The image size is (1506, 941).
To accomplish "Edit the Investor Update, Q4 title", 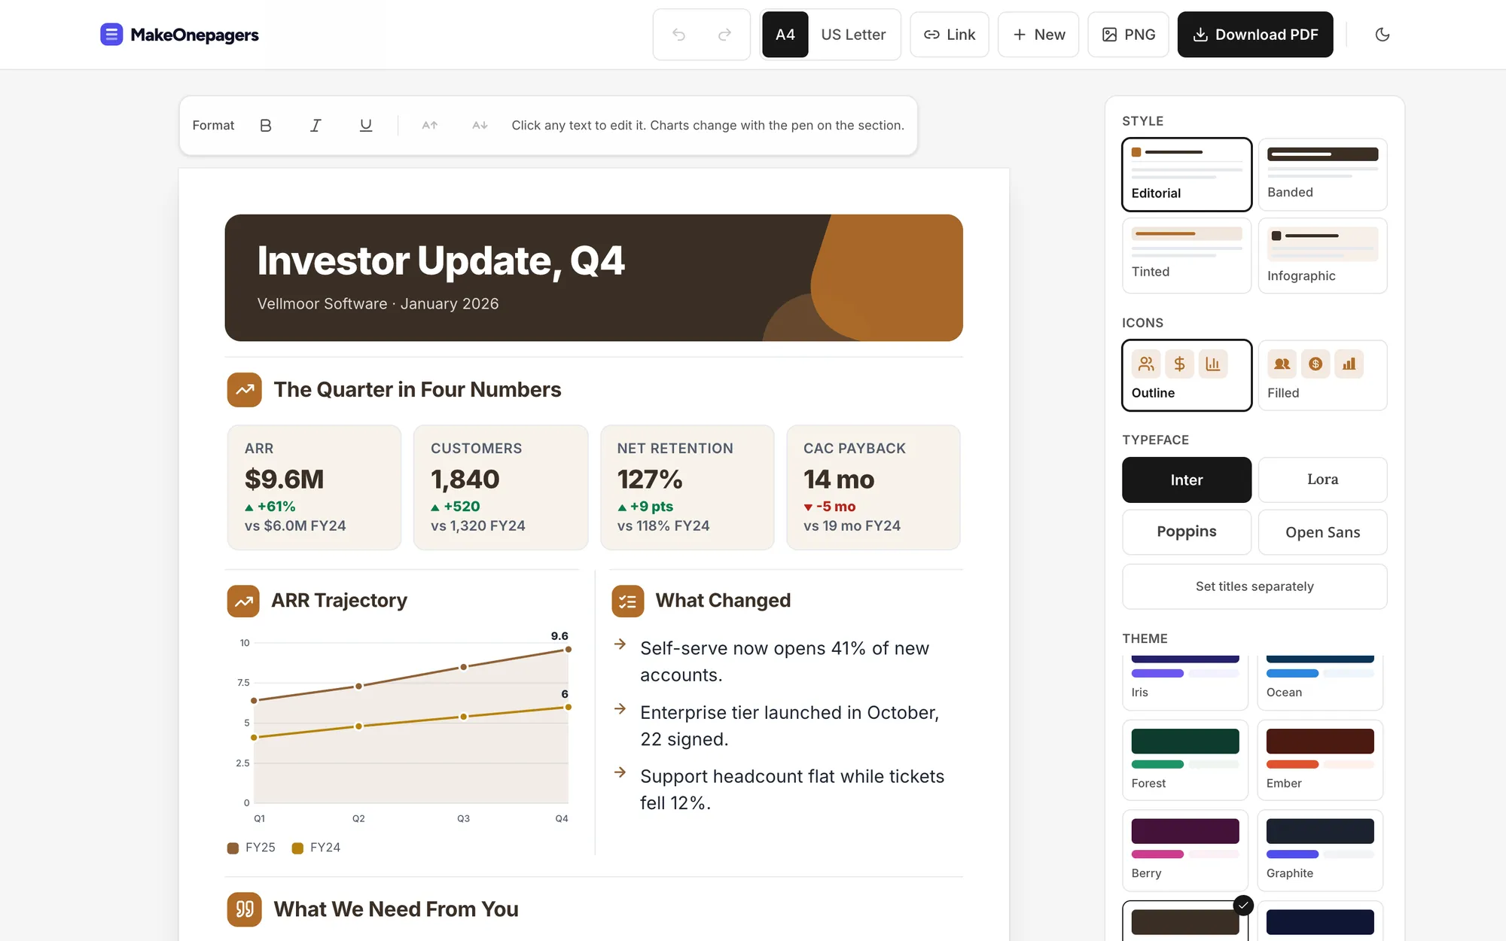I will click(x=441, y=261).
